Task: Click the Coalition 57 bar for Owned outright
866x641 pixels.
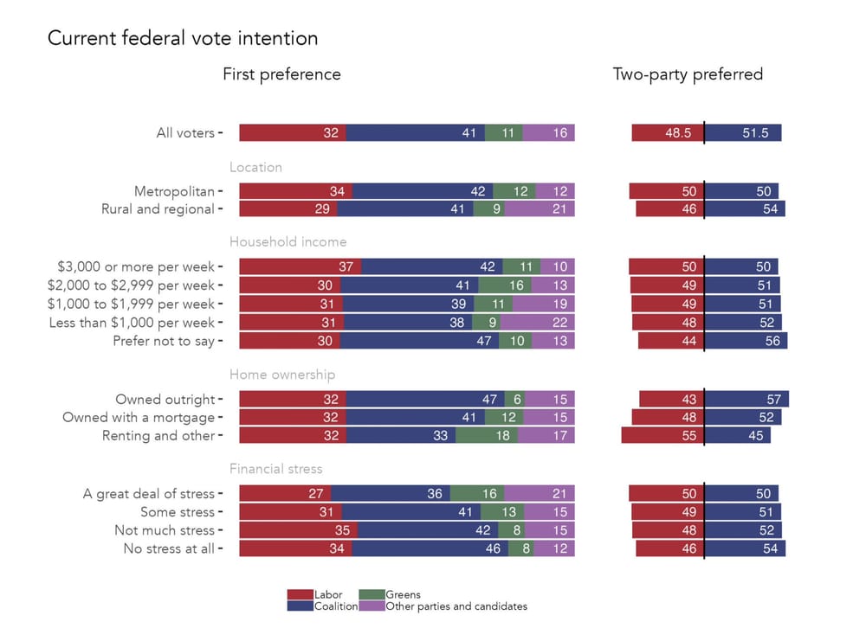Action: click(x=746, y=399)
